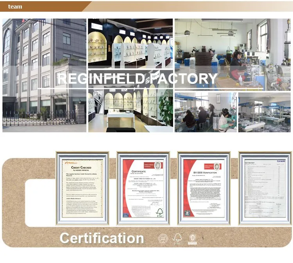Click the "REGINFIELD FACTORY" overlay text
The image size is (293, 263).
point(137,78)
